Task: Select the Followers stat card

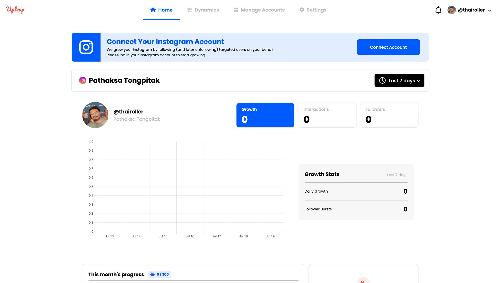Action: (389, 115)
